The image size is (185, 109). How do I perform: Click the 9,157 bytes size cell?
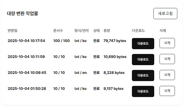pyautogui.click(x=113, y=89)
